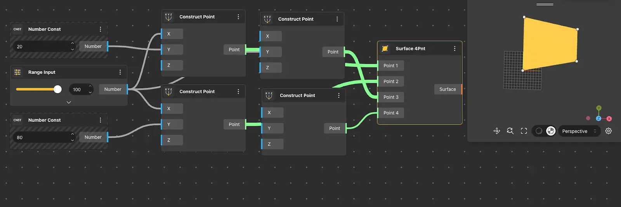Open the Range Input node's three-dot menu
The height and width of the screenshot is (207, 621).
(120, 72)
